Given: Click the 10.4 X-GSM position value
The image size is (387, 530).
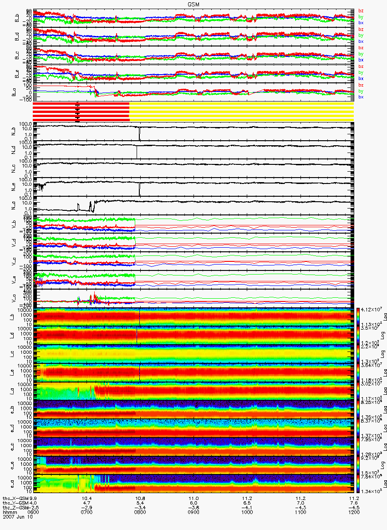Looking at the screenshot, I should [x=87, y=499].
